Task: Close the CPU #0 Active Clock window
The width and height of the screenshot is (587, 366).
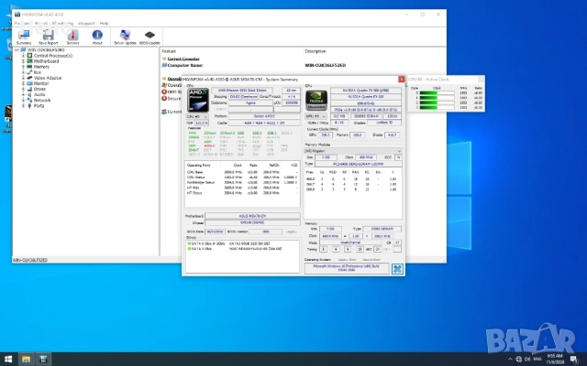Action: tap(481, 80)
